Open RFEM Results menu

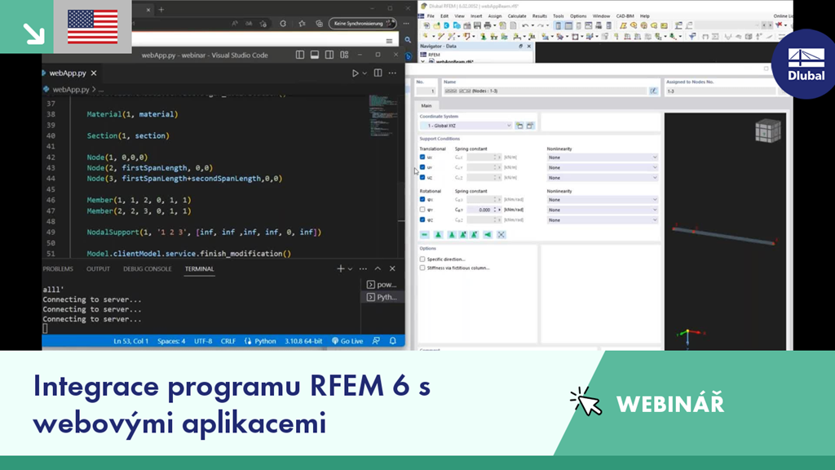point(540,16)
